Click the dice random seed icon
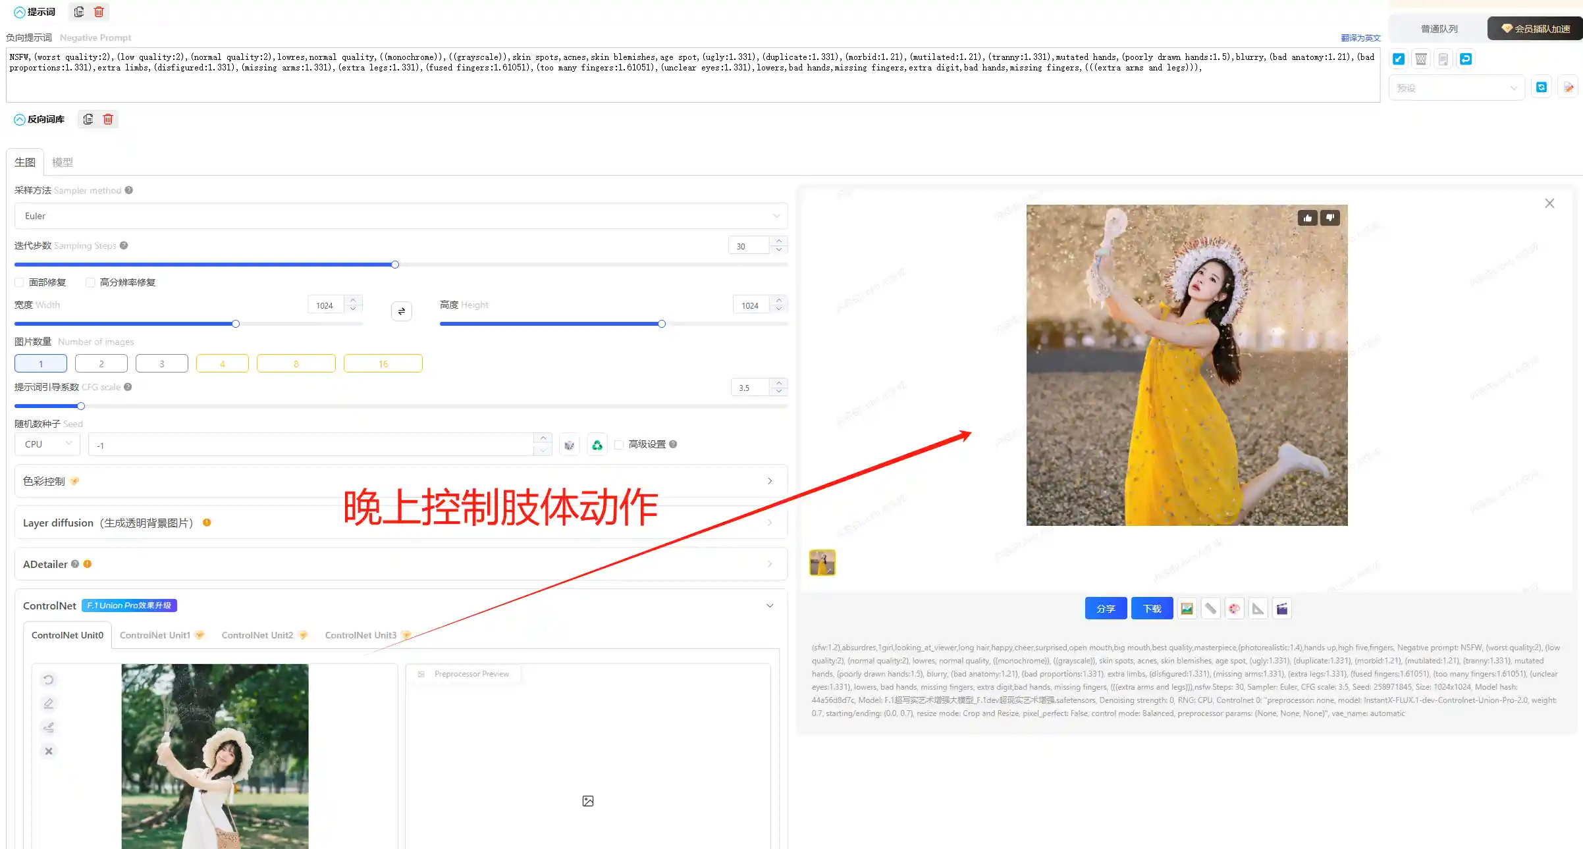The height and width of the screenshot is (849, 1583). pos(570,446)
